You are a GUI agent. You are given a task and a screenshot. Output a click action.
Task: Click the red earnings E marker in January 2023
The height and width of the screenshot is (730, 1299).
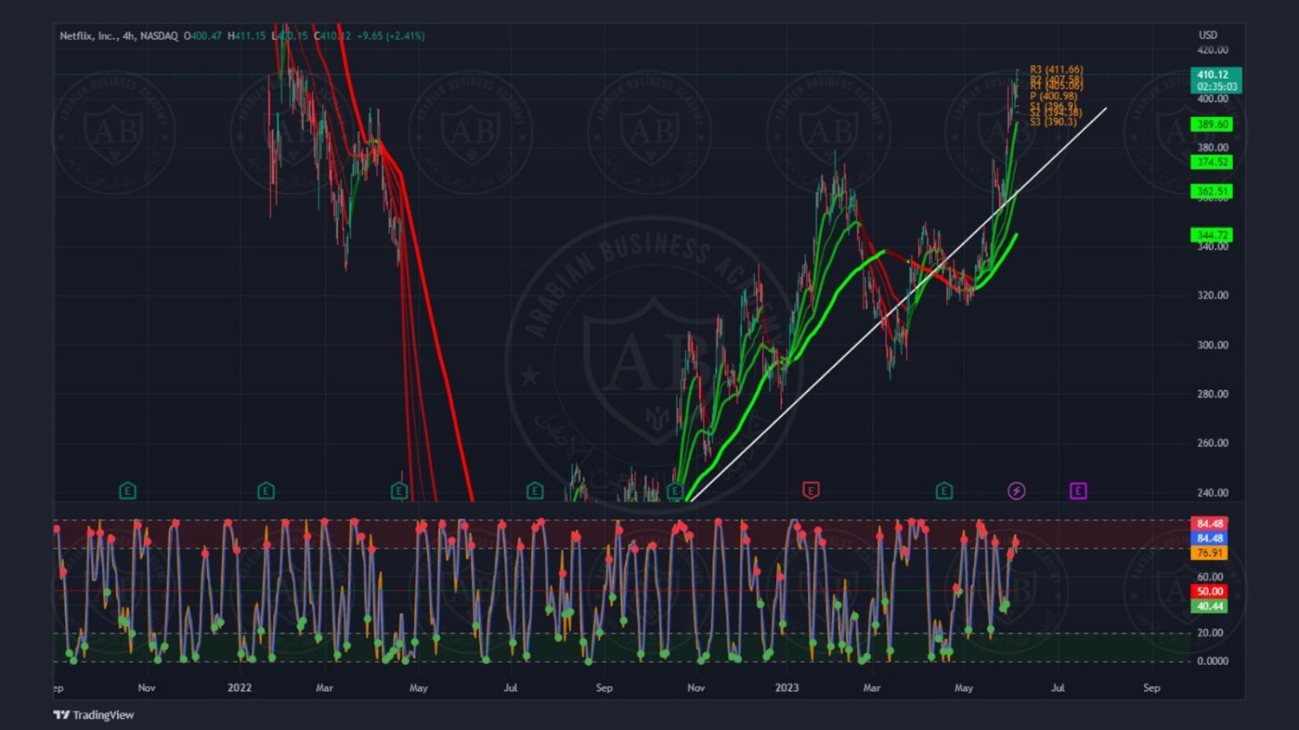pyautogui.click(x=811, y=490)
